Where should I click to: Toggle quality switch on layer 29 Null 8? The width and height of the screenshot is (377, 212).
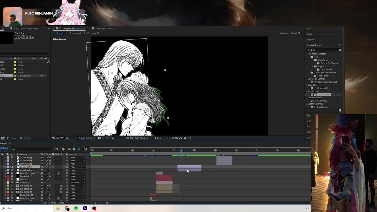(x=47, y=179)
